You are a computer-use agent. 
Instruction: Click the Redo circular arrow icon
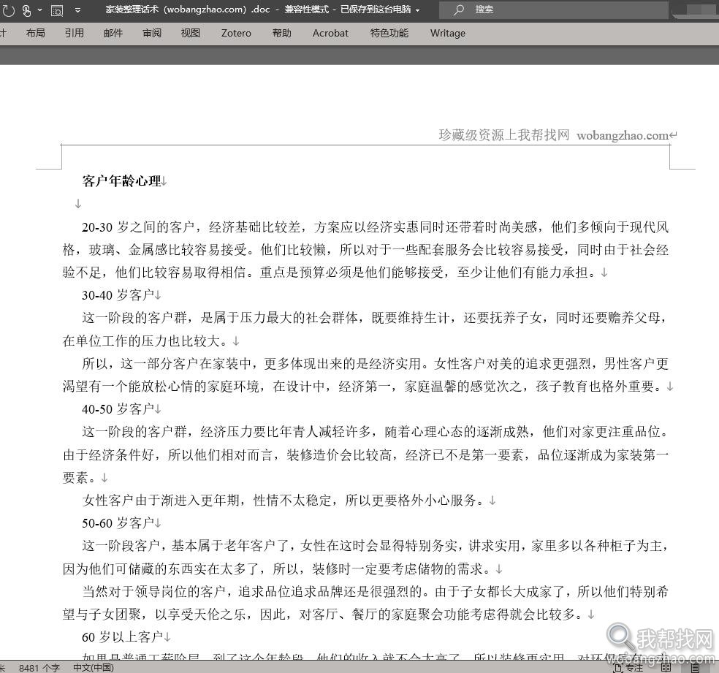pyautogui.click(x=8, y=10)
